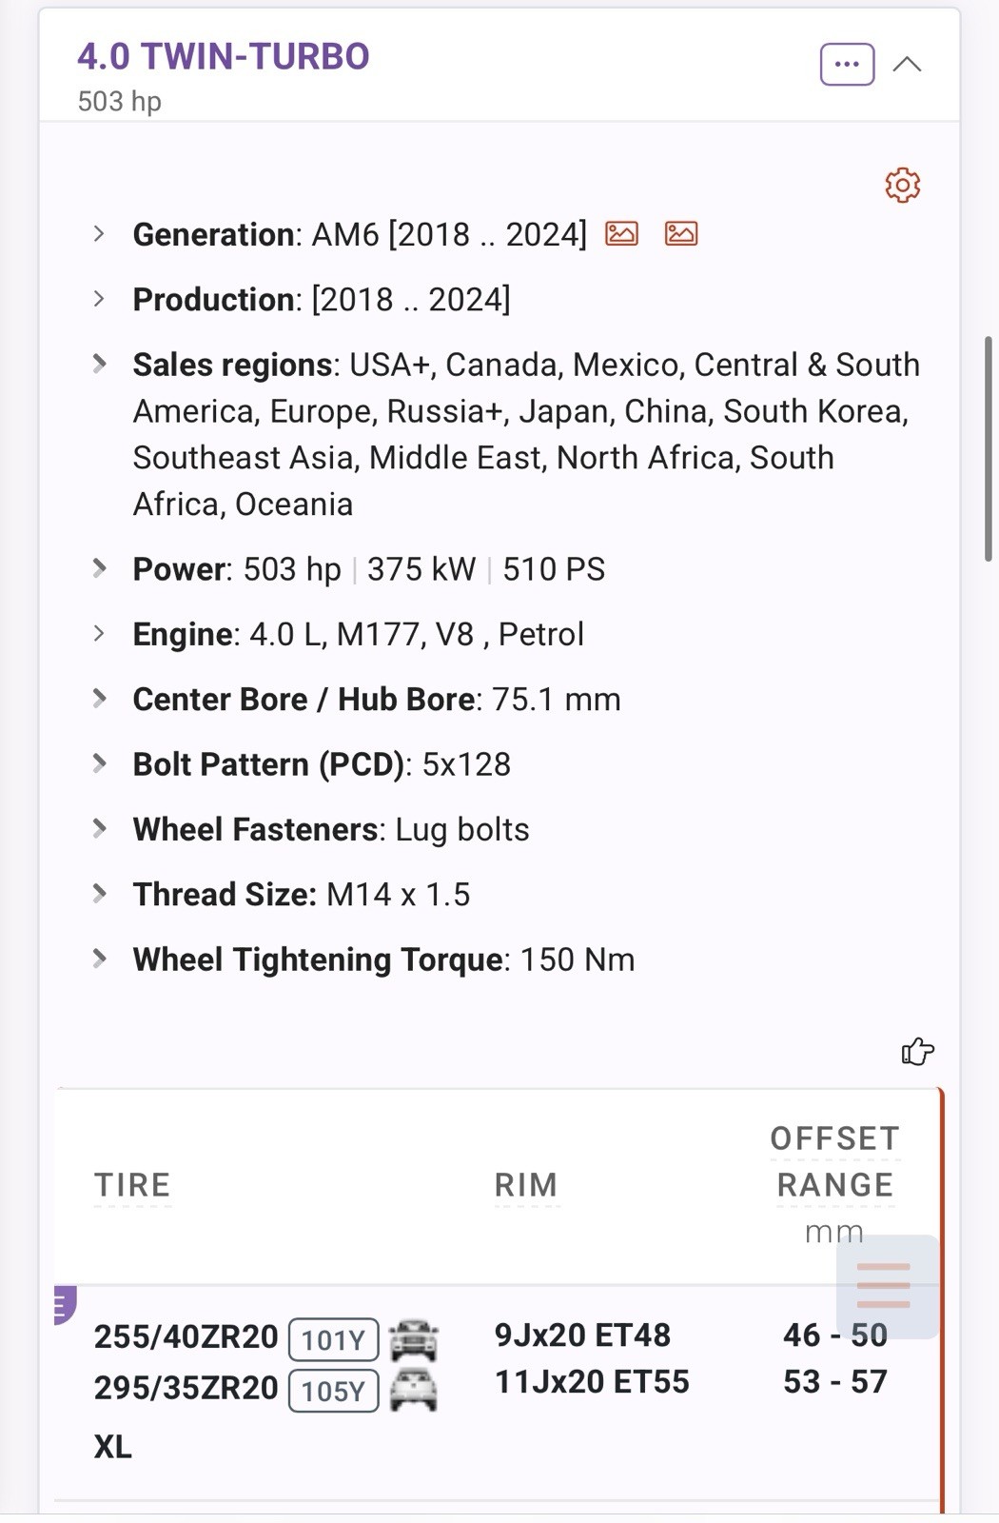View second generation image icon
This screenshot has width=999, height=1523.
[680, 233]
